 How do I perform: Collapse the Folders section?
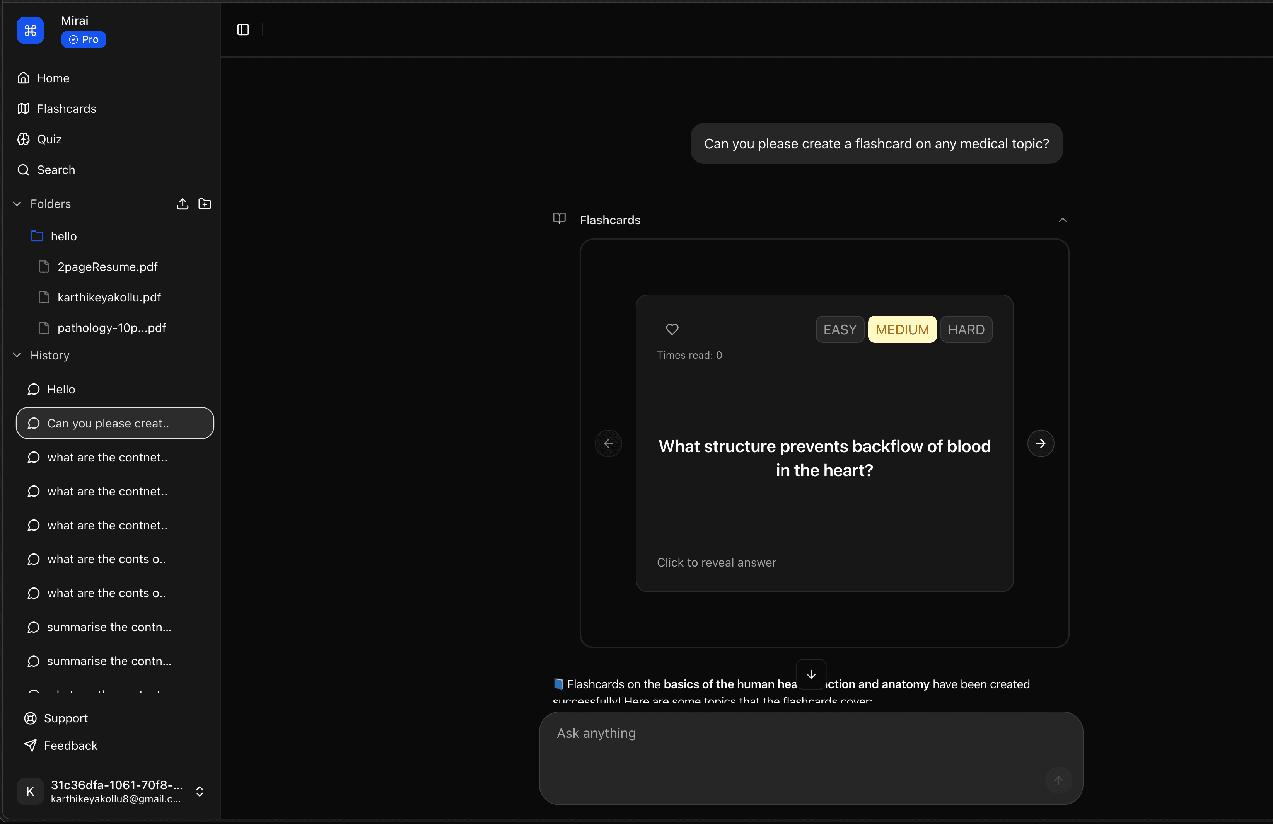(17, 204)
